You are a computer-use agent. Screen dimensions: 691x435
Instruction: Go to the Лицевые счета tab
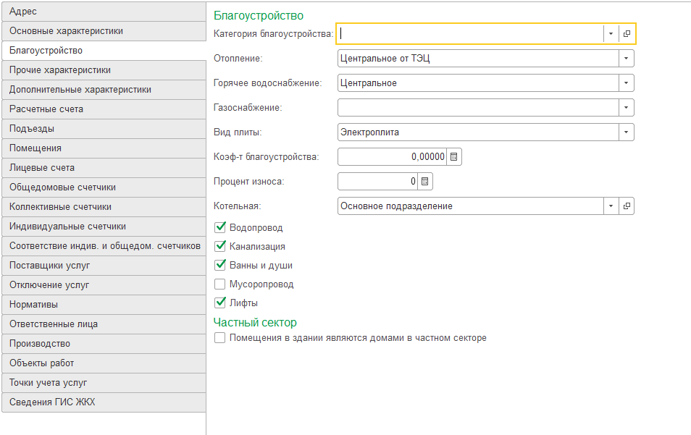click(104, 168)
